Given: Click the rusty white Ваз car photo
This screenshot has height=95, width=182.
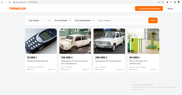Looking at the screenshot, I should pos(75,41).
